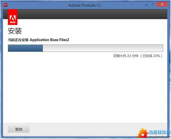171x139 pixels.
Task: Open the downkr website URL watermark
Action: [x=160, y=137]
